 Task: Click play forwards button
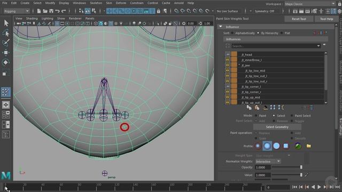tap(319, 187)
